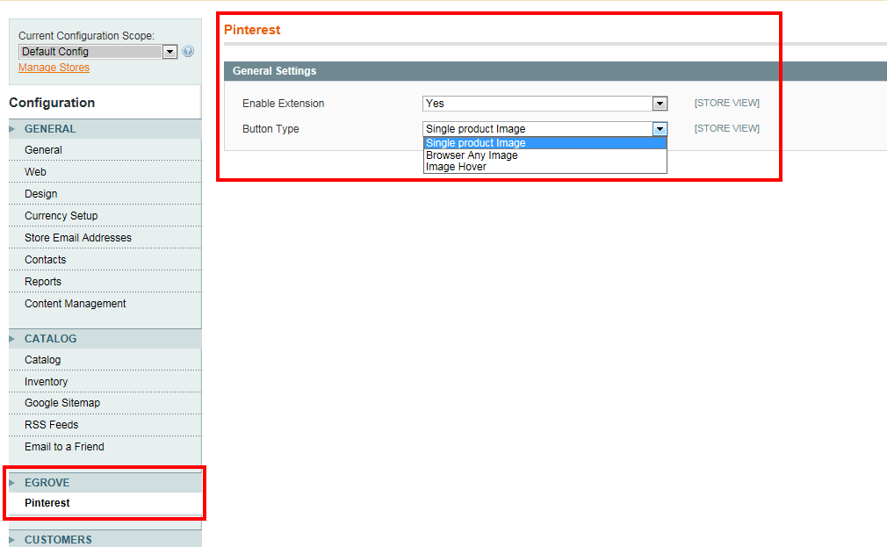The width and height of the screenshot is (887, 547).
Task: Open the Enable Extension dropdown
Action: pyautogui.click(x=544, y=104)
